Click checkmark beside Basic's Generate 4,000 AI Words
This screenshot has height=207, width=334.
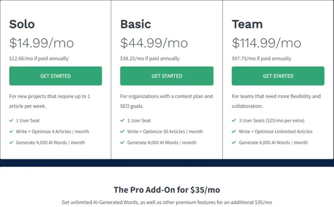tap(122, 142)
